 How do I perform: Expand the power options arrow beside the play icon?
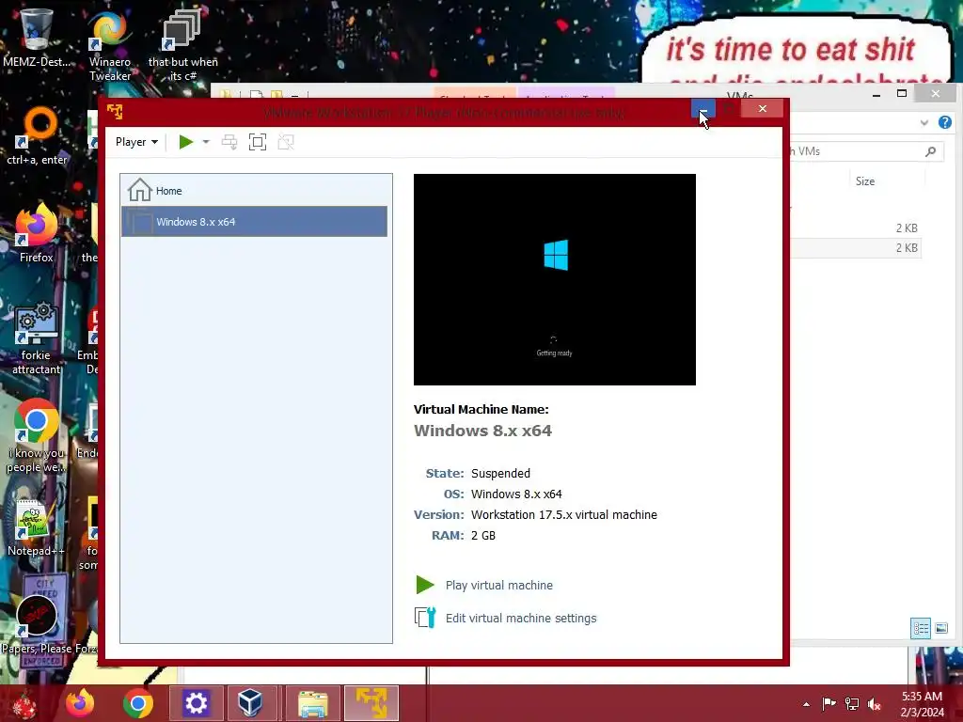pyautogui.click(x=206, y=142)
